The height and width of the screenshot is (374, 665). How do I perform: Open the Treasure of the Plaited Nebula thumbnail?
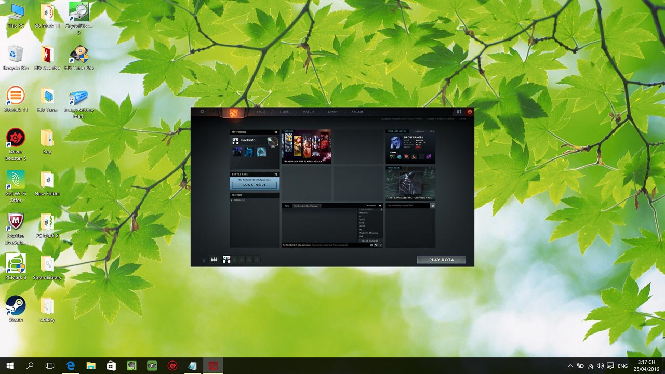305,146
